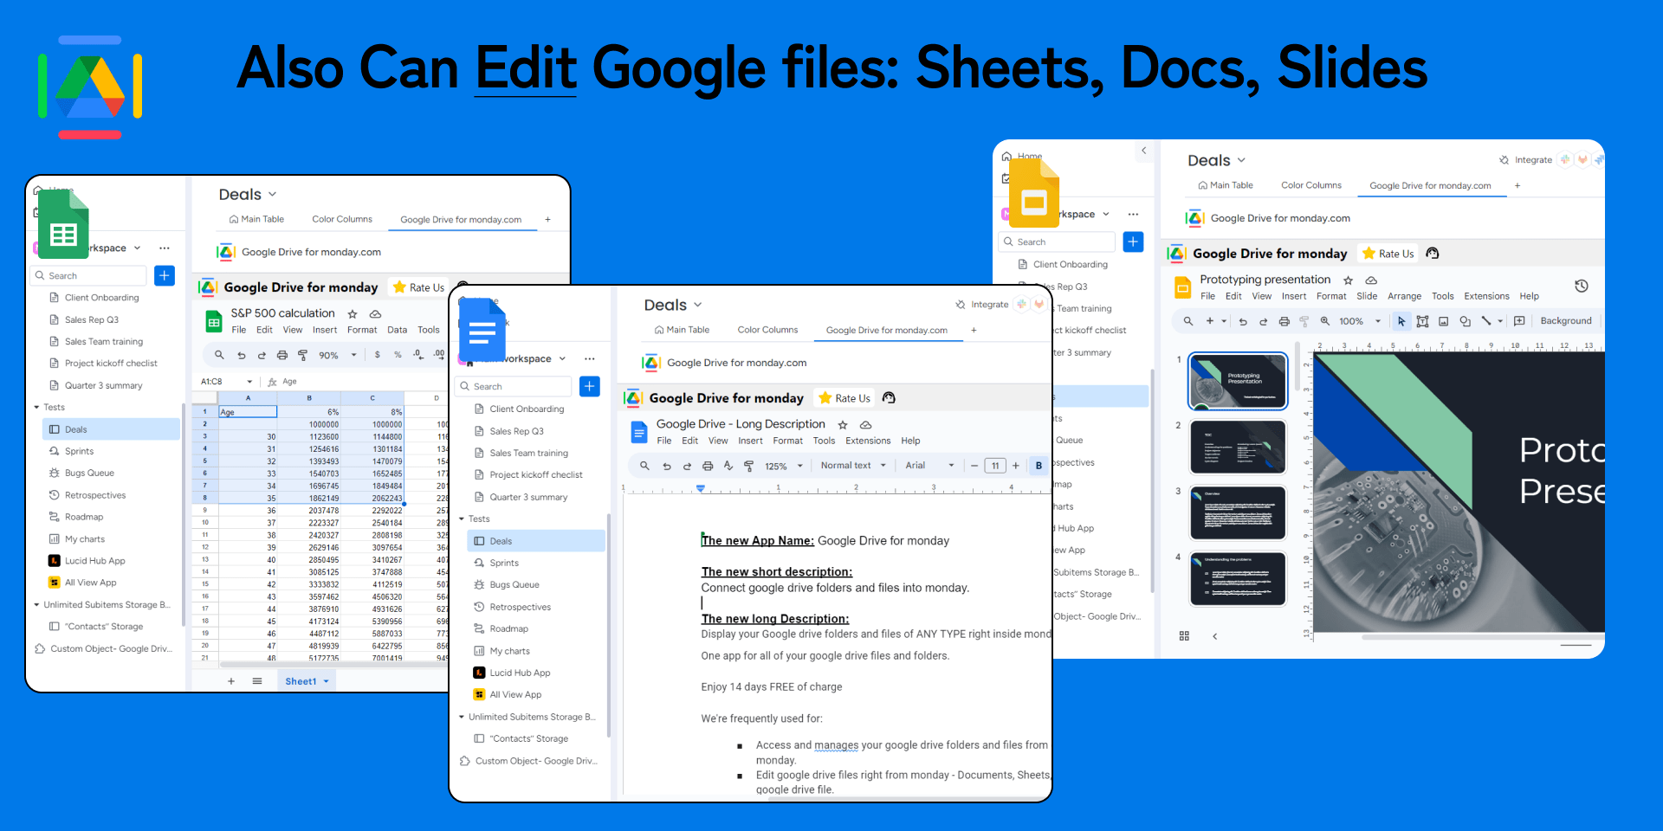Click the paint format roller in Docs toolbar
1663x831 pixels.
point(749,466)
